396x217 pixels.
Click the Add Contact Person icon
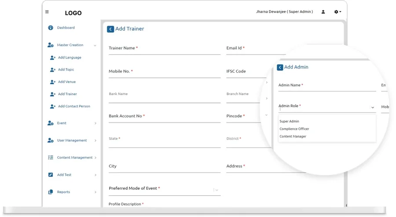(x=52, y=106)
